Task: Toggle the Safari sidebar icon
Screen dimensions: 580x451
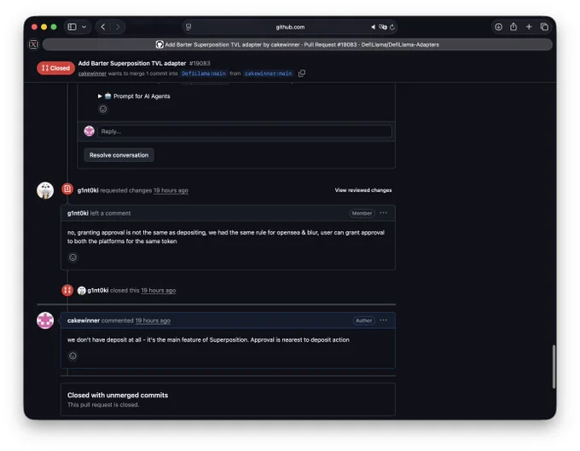Action: pos(72,26)
